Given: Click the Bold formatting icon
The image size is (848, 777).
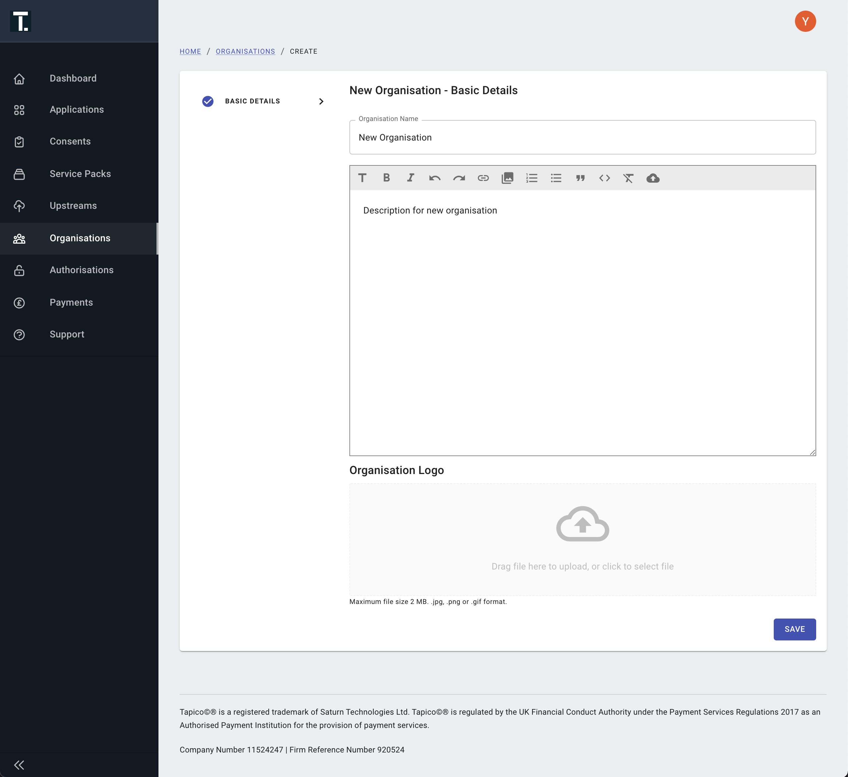Looking at the screenshot, I should [x=386, y=178].
